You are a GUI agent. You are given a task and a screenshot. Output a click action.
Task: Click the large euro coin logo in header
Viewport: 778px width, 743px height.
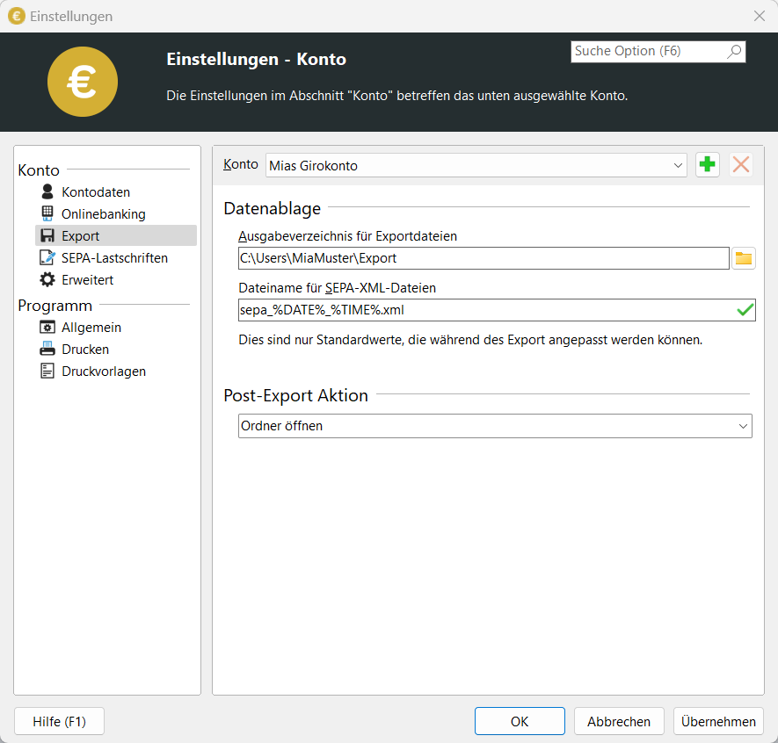click(x=83, y=82)
